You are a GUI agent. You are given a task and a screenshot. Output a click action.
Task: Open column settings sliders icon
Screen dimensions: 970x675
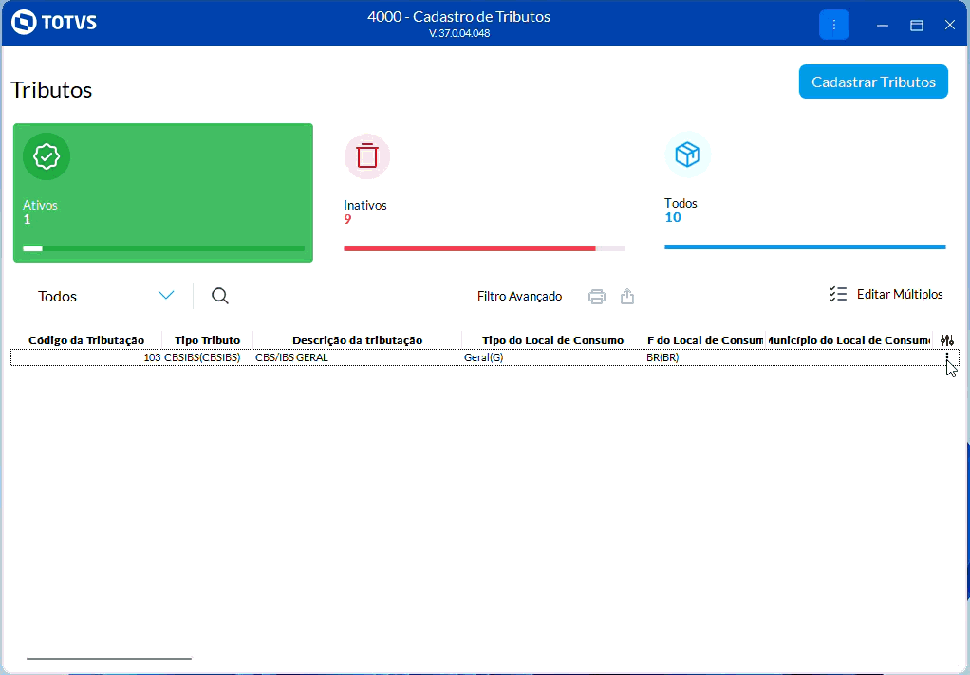tap(947, 340)
